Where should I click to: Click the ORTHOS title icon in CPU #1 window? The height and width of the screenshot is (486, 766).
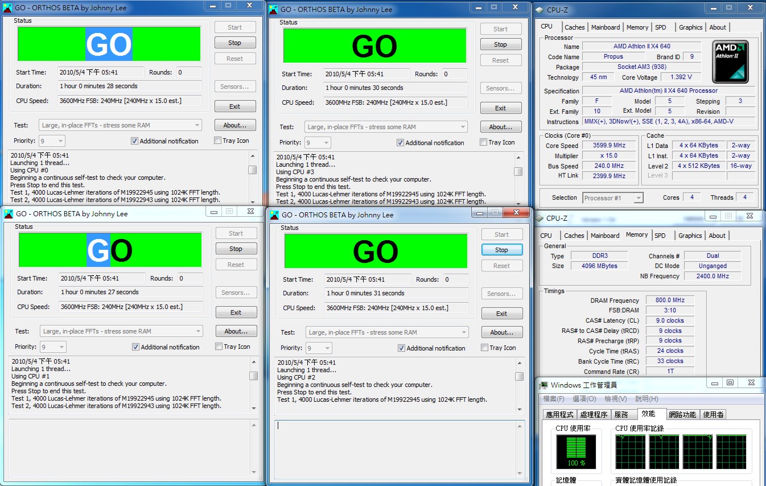(9, 214)
